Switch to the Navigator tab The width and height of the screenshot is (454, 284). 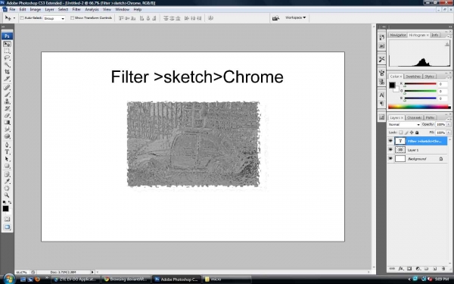pos(397,35)
